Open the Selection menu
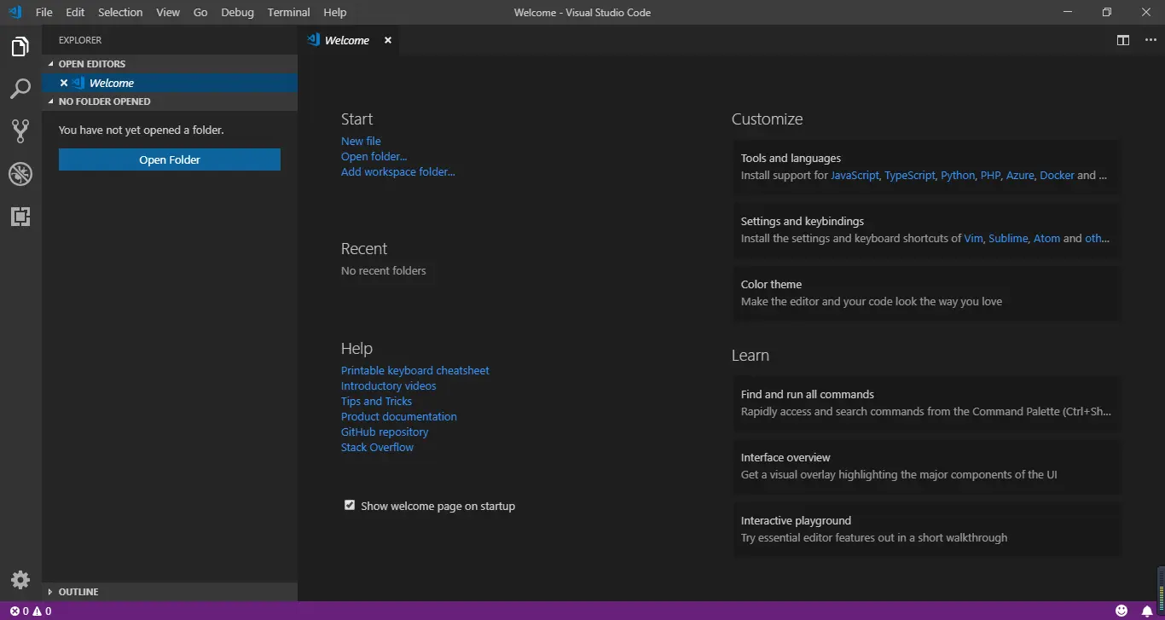This screenshot has width=1165, height=620. pyautogui.click(x=120, y=12)
